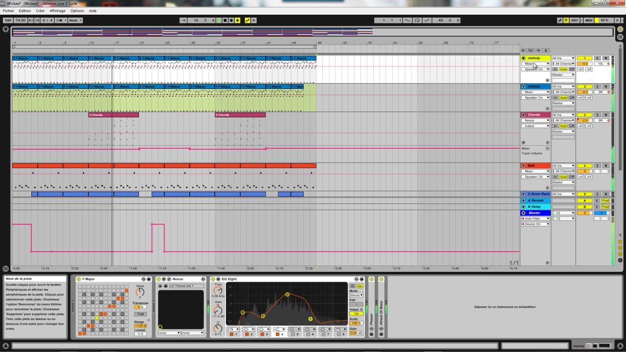Toggle the follow playback arrow icon
Image resolution: width=626 pixels, height=352 pixels.
[183, 21]
